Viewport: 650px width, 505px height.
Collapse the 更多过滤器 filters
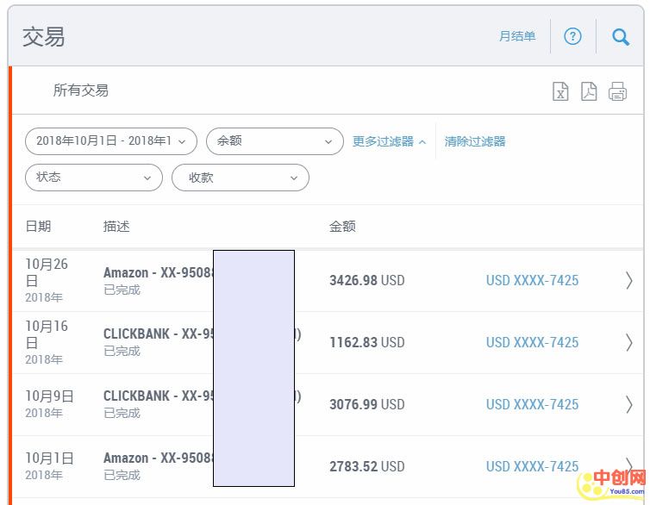tap(389, 141)
